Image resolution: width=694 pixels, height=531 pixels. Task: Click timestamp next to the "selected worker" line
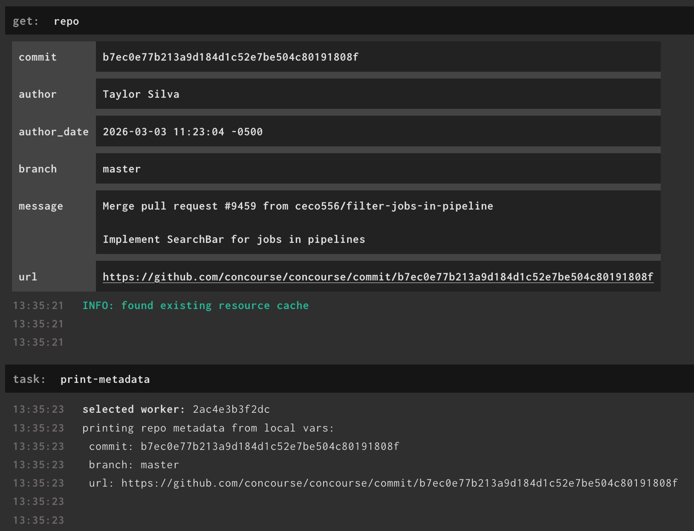[38, 409]
